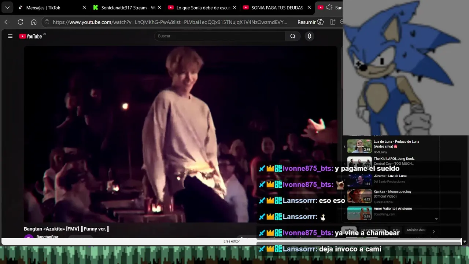Reload the page with the refresh icon

(21, 22)
